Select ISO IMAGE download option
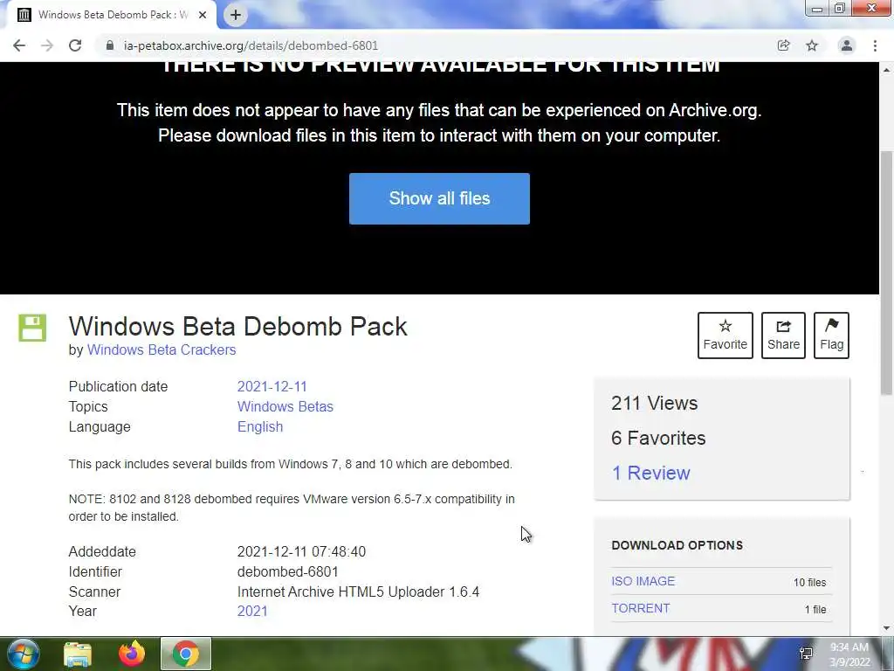This screenshot has height=671, width=894. [643, 581]
